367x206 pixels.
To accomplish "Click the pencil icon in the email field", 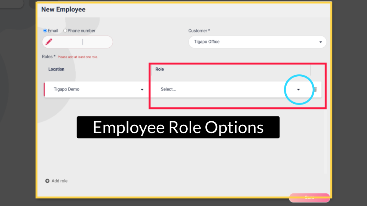I will pyautogui.click(x=49, y=42).
